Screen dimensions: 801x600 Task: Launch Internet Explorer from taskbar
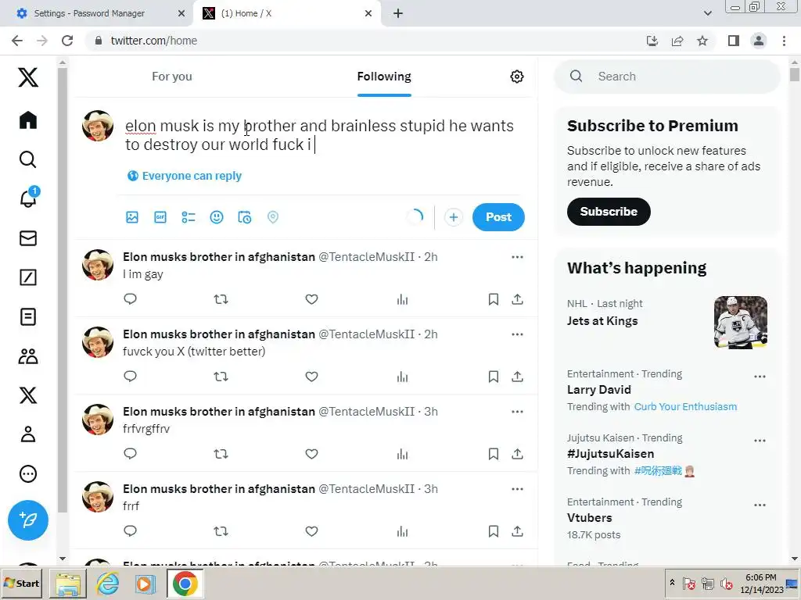click(108, 583)
